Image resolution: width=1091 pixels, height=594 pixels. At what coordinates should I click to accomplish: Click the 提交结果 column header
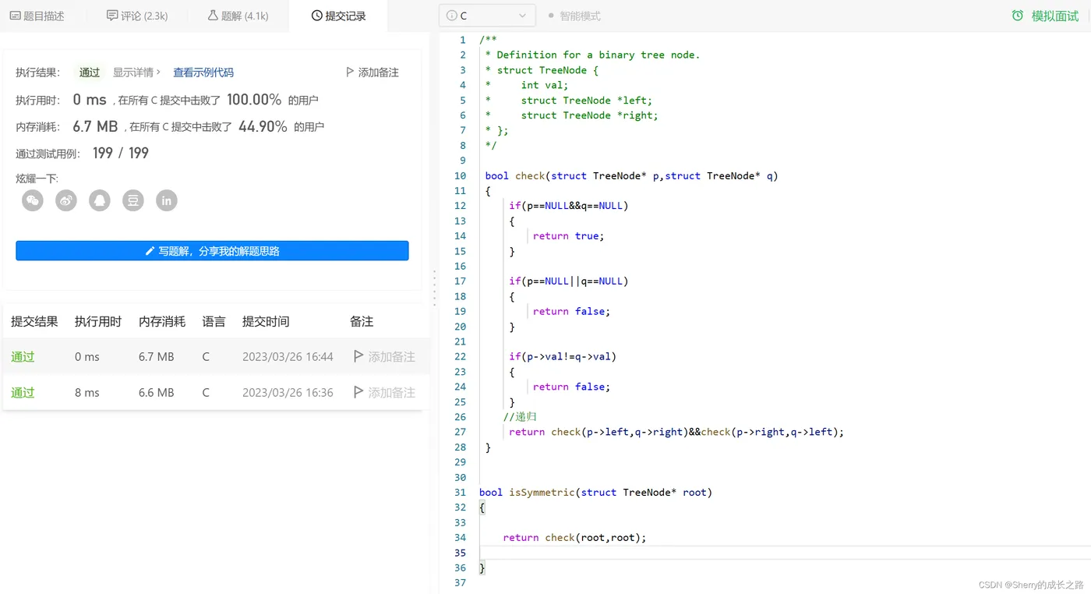[34, 321]
